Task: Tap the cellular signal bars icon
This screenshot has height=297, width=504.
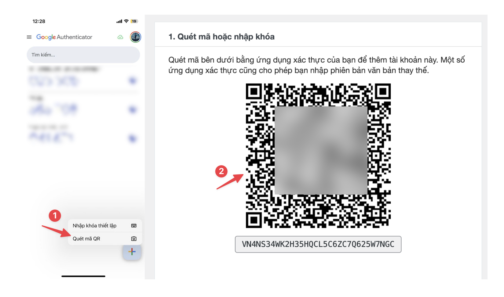Action: (119, 21)
